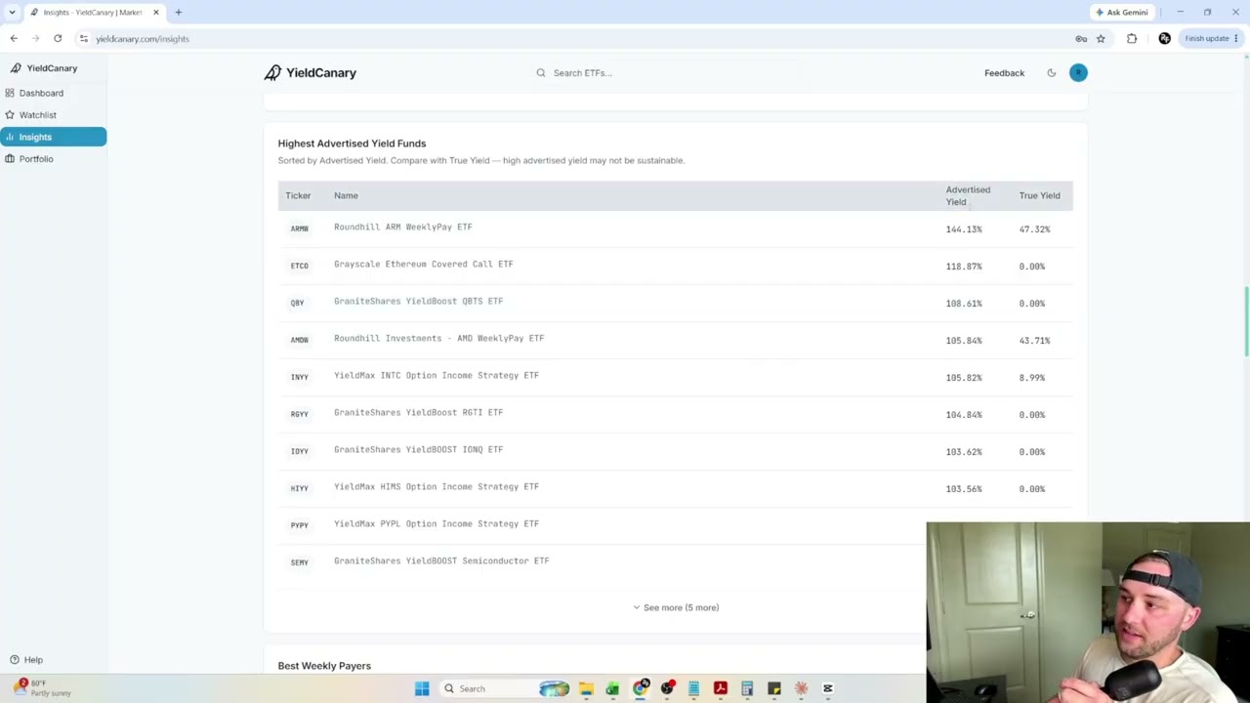Open the Windows Start menu
The height and width of the screenshot is (703, 1250).
422,689
